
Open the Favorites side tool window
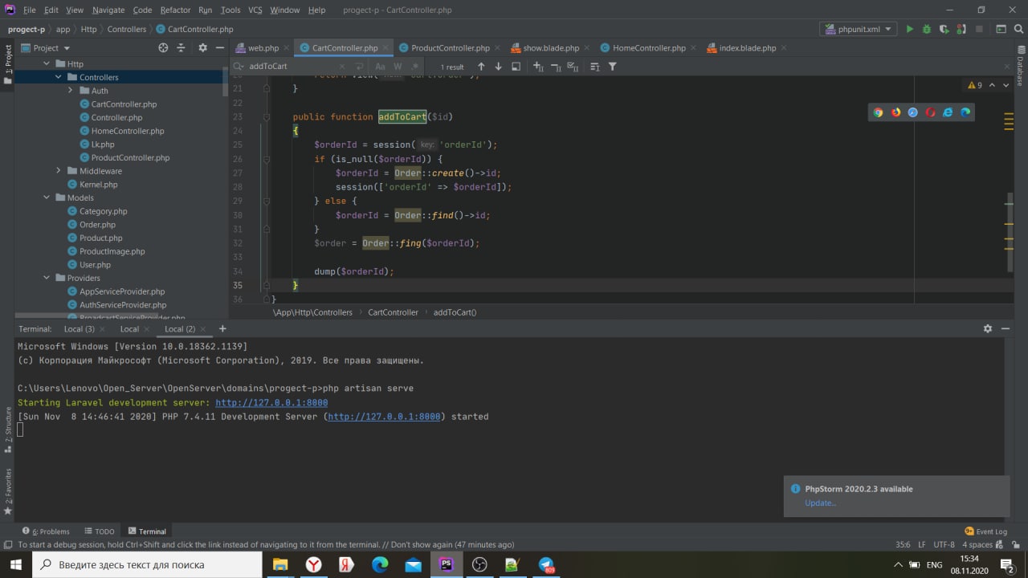[x=8, y=490]
